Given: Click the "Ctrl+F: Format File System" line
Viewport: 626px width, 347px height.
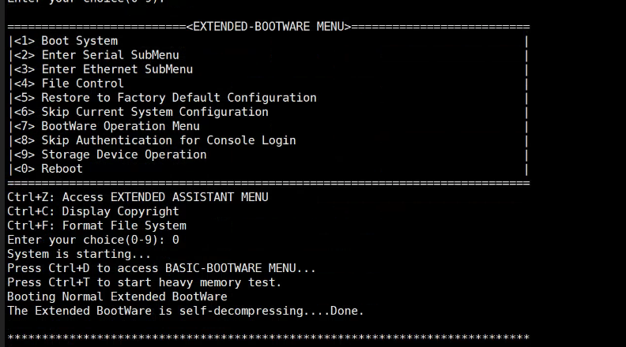Looking at the screenshot, I should click(96, 226).
